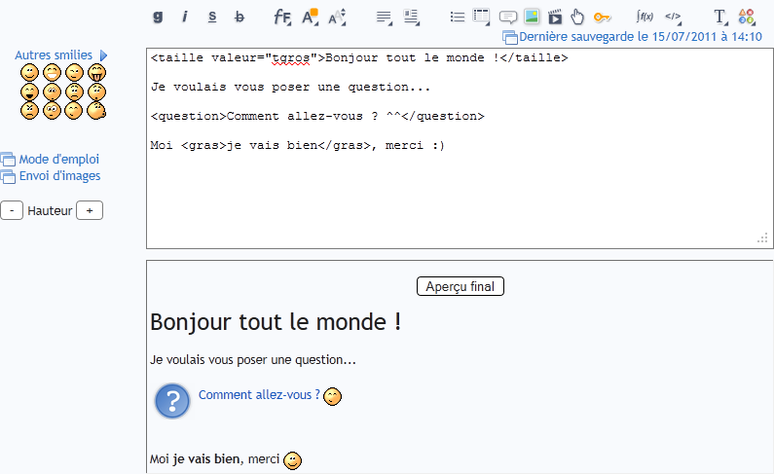Insert the sad frowning smiley
The width and height of the screenshot is (774, 474).
click(x=75, y=92)
